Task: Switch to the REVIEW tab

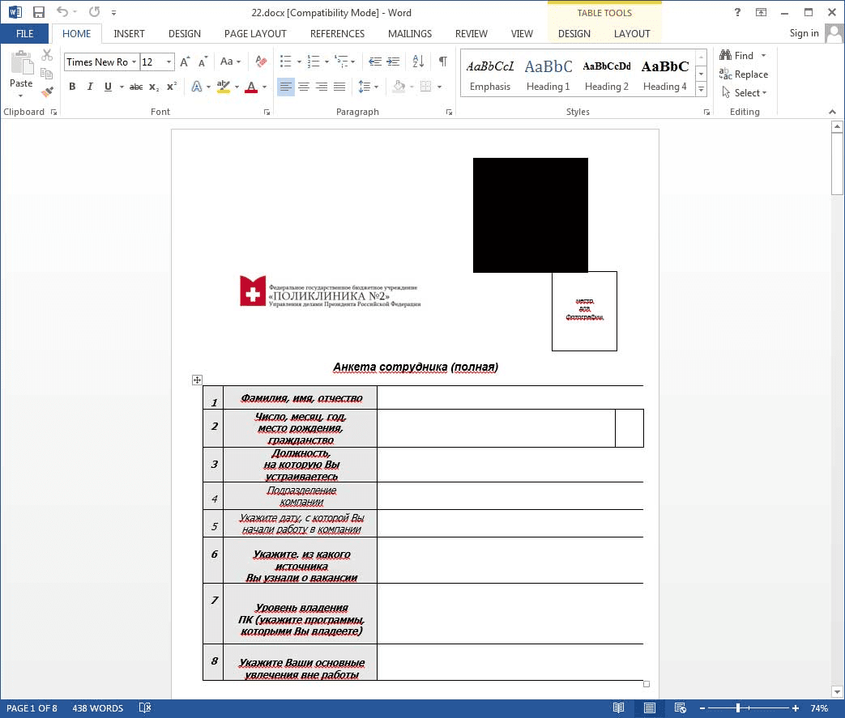Action: point(471,34)
